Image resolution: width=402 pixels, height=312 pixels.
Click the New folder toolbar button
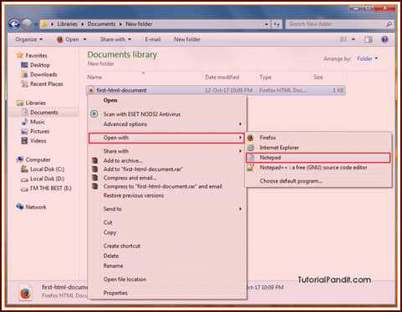187,39
